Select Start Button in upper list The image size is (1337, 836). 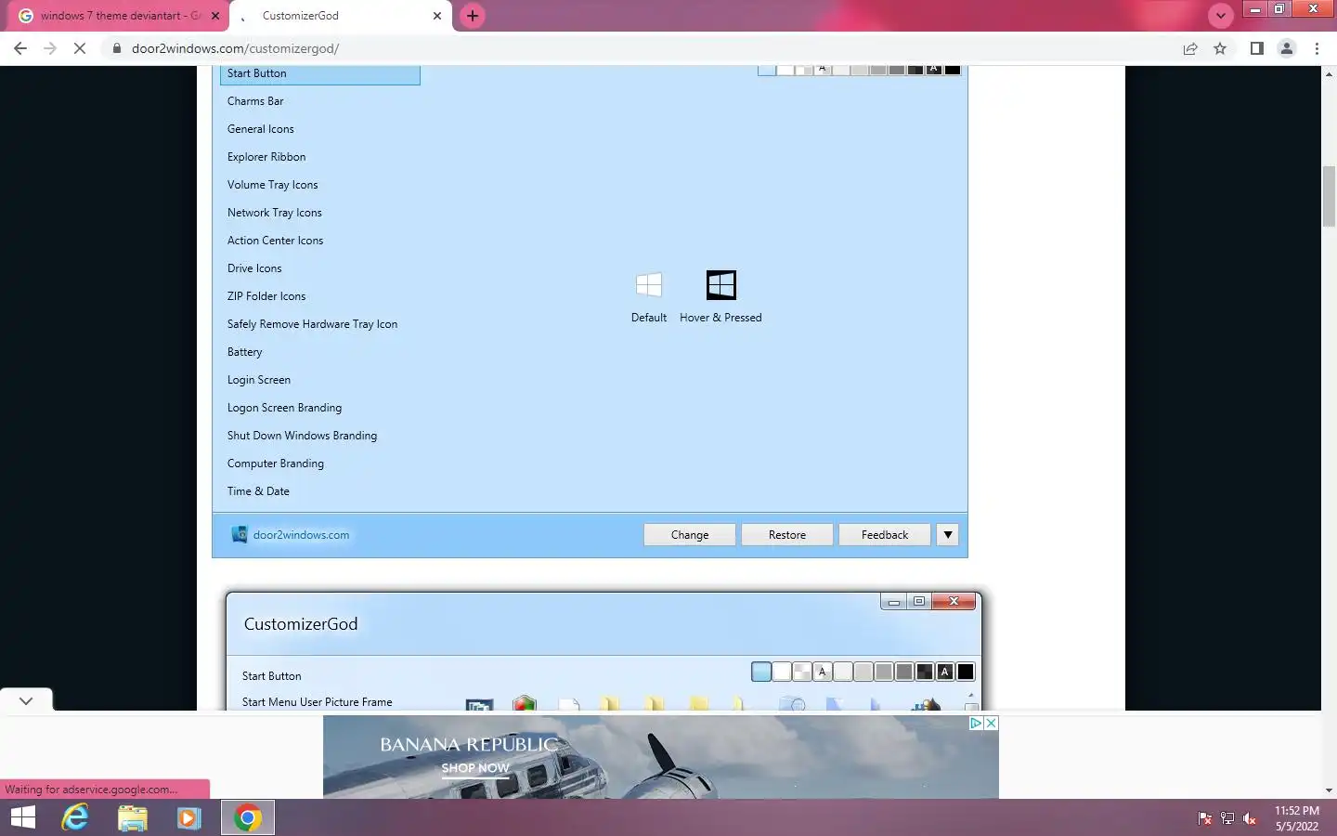[320, 73]
